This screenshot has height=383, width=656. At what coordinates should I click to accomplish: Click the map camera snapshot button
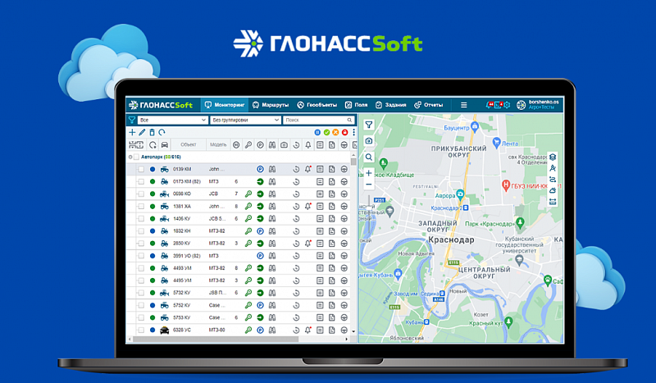tap(368, 140)
